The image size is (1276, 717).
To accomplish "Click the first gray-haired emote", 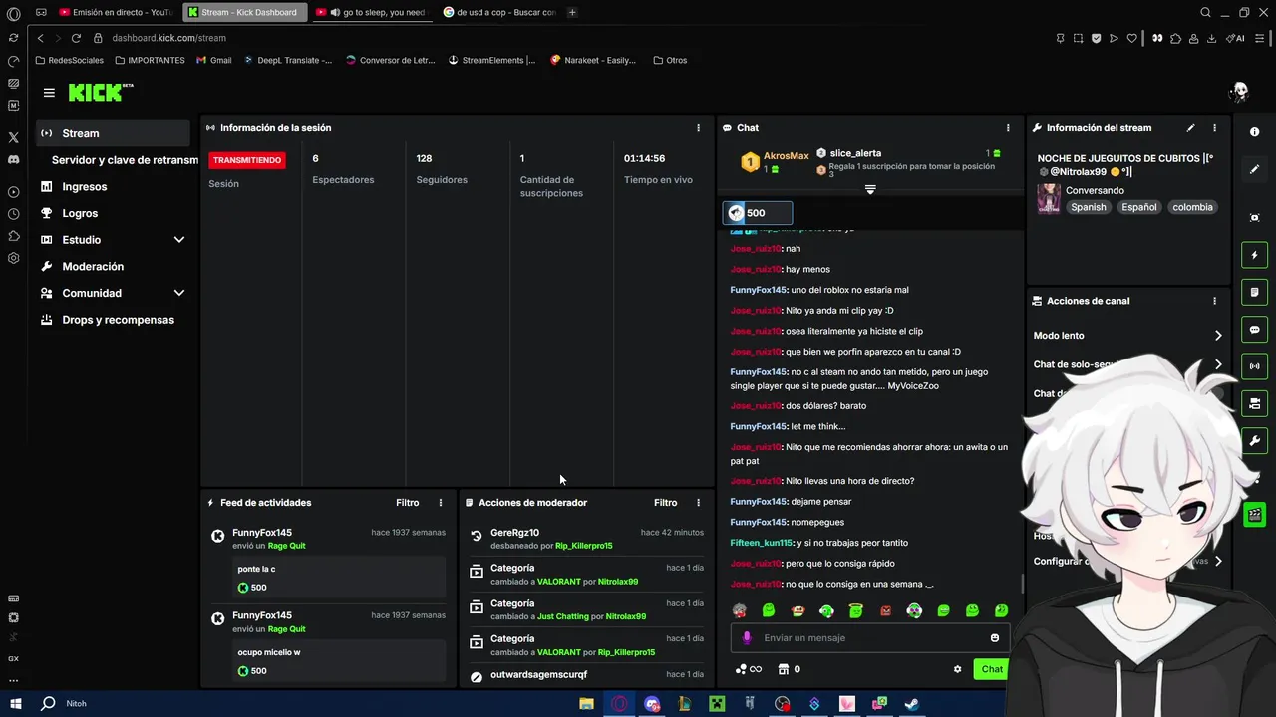I will (740, 610).
